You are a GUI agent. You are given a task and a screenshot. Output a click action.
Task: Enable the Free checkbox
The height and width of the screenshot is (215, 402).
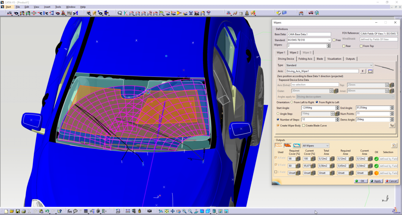pos(334,40)
